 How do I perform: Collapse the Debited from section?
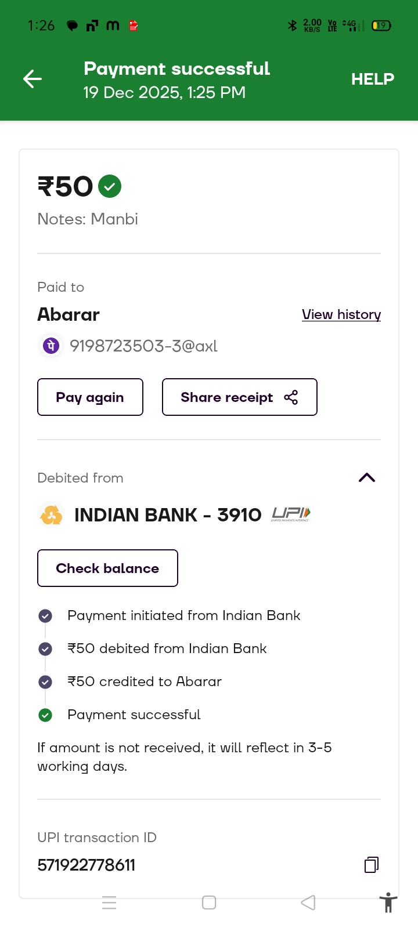[367, 478]
